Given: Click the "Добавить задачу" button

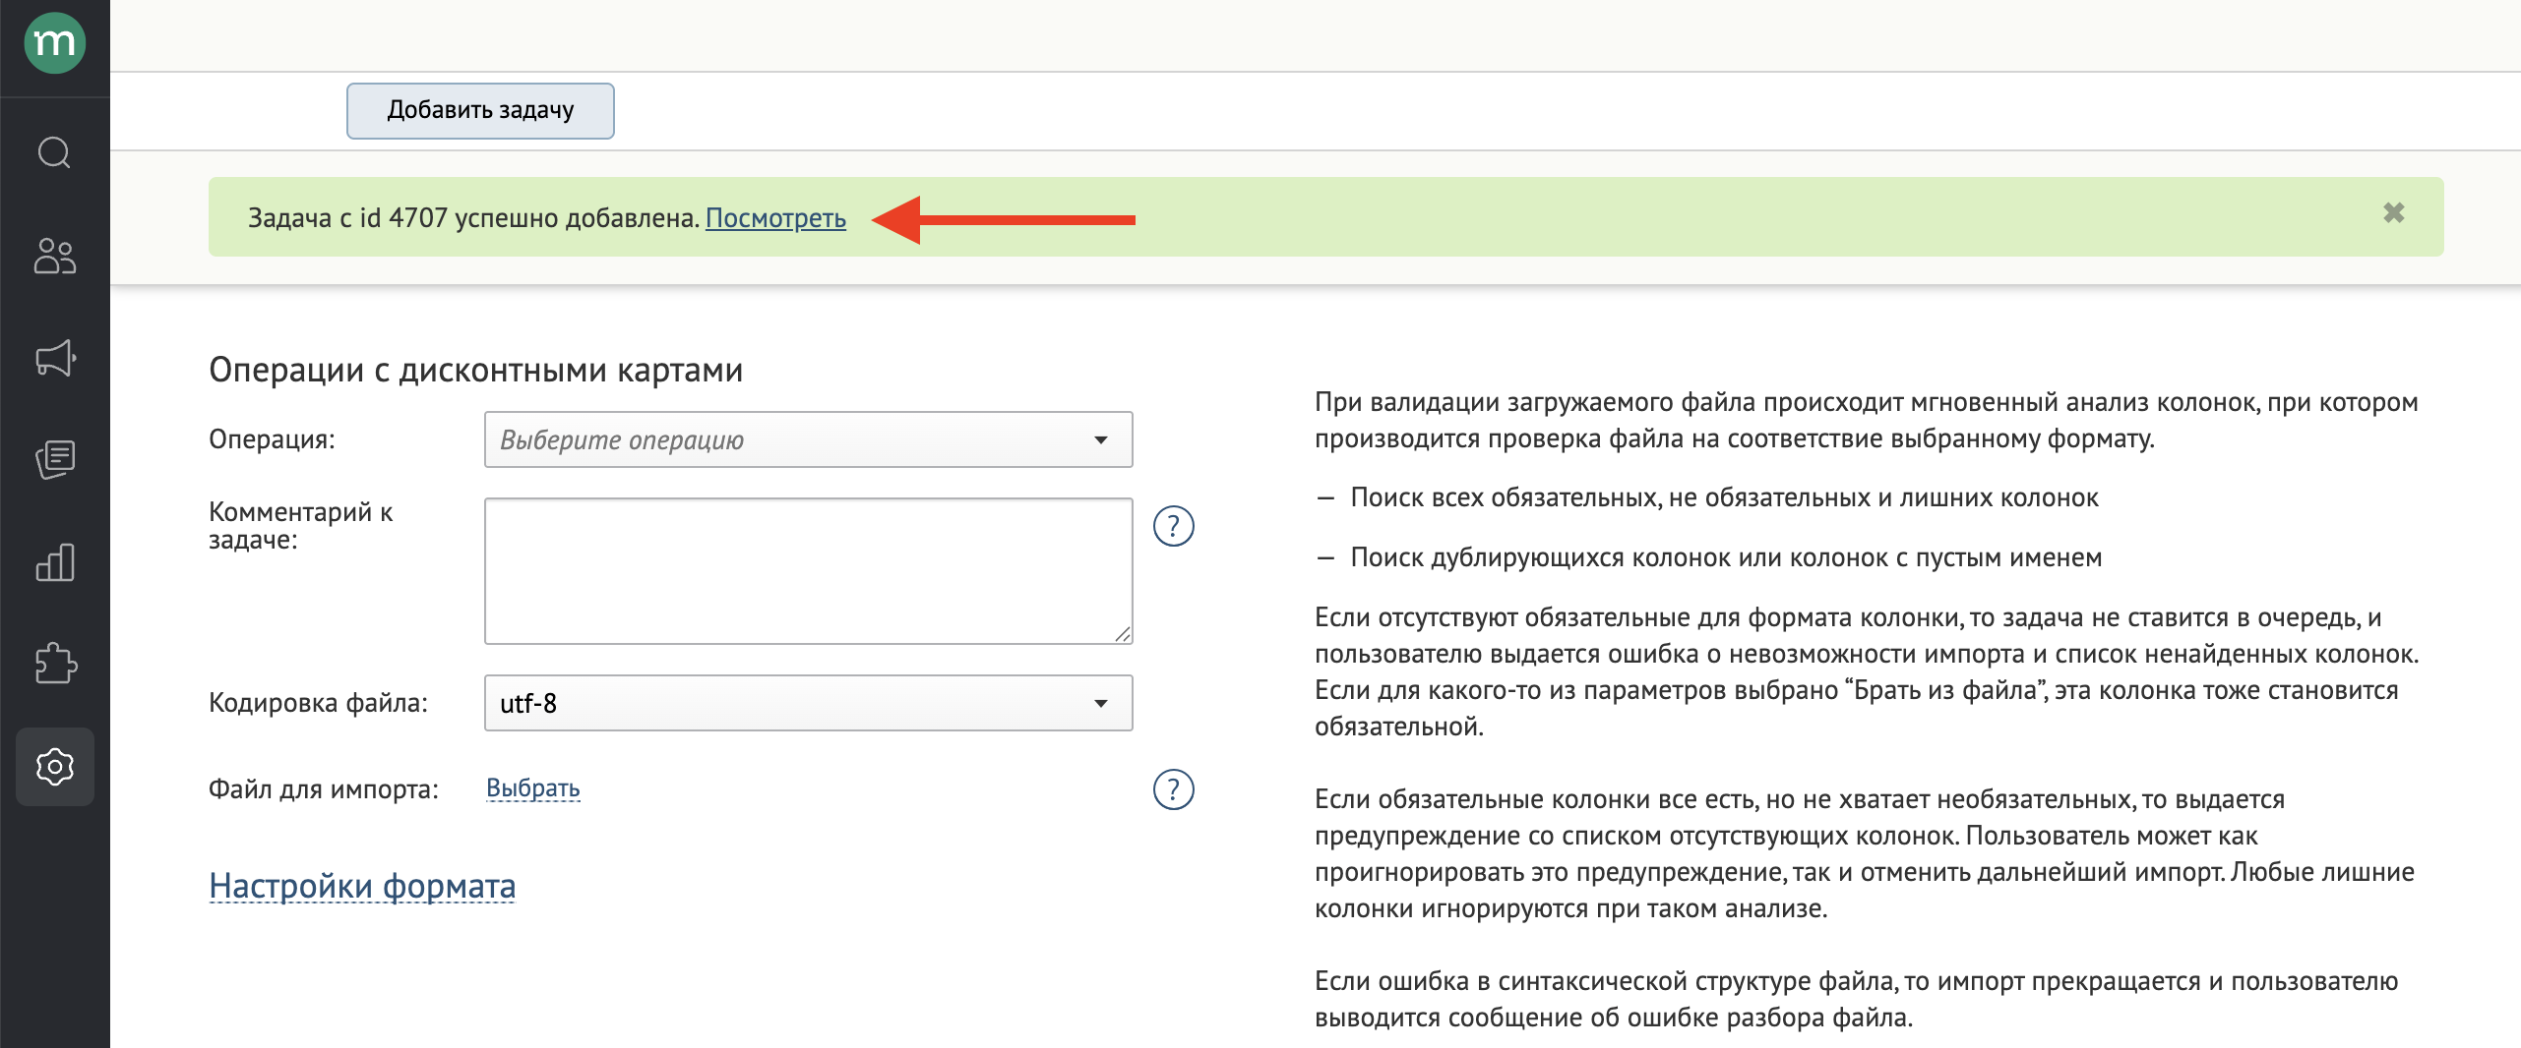Looking at the screenshot, I should coord(480,110).
